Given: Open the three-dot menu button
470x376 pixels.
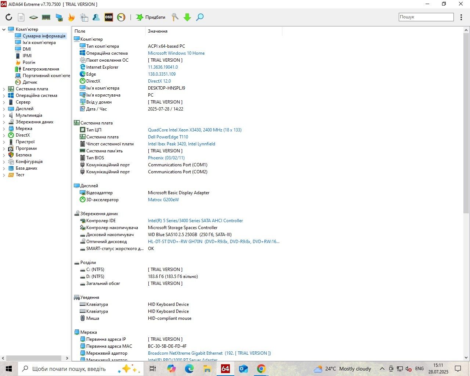Looking at the screenshot, I should coord(461,17).
